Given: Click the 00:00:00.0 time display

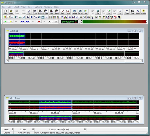Looking at the screenshot, I should tap(69, 22).
